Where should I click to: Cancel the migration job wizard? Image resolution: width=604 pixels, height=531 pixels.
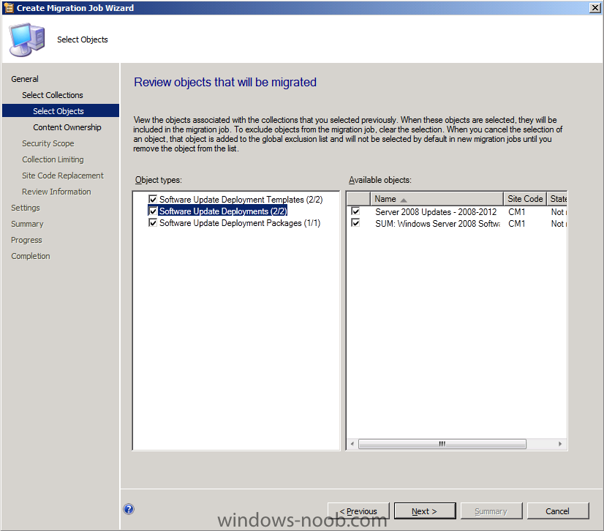pyautogui.click(x=557, y=511)
